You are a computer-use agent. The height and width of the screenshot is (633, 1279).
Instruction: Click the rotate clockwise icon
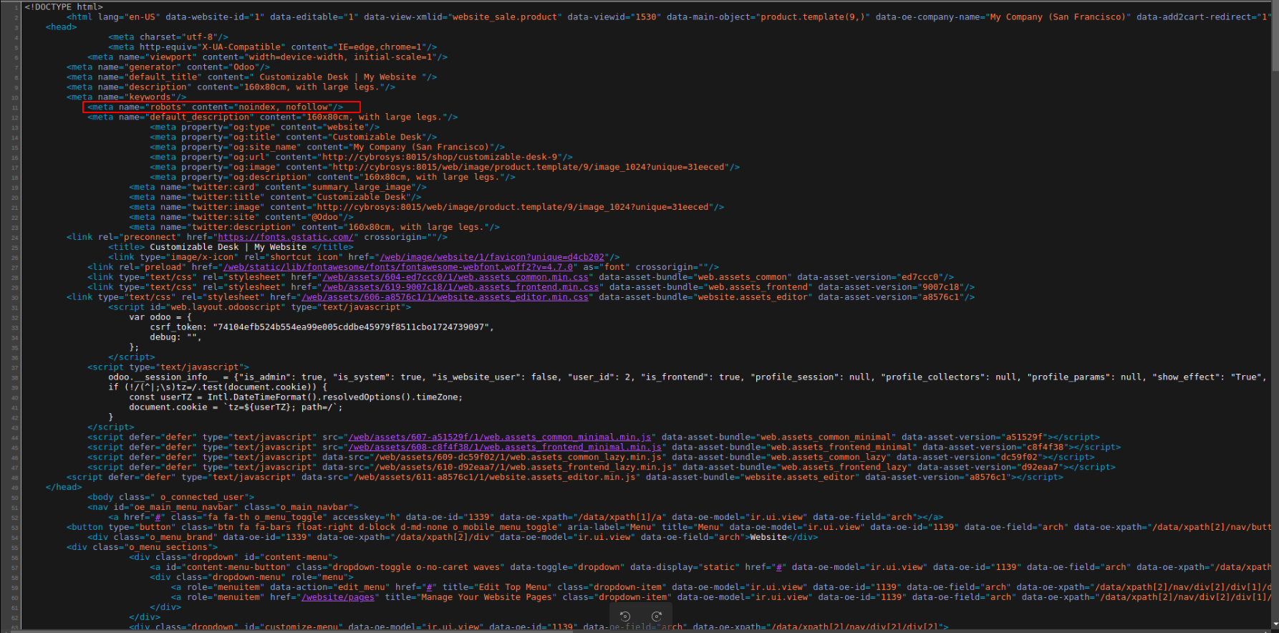click(x=657, y=617)
